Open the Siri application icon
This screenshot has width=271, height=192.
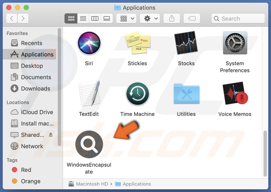pos(89,43)
